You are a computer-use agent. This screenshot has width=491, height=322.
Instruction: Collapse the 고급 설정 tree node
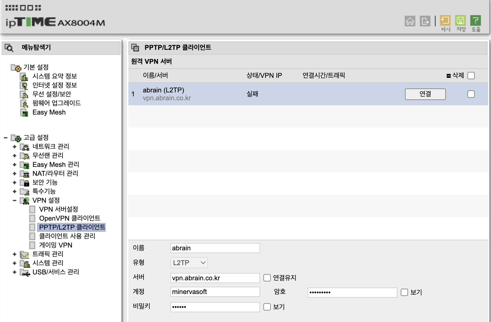tap(6, 138)
